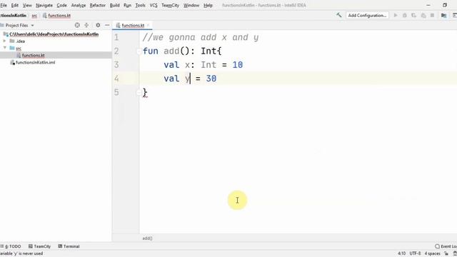Click line number 1 in the gutter

point(116,37)
